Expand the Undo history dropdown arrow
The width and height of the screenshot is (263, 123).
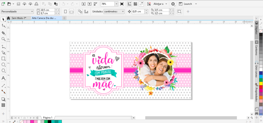pos(68,4)
